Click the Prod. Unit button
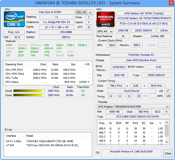The image size is (175, 160). 14,32
